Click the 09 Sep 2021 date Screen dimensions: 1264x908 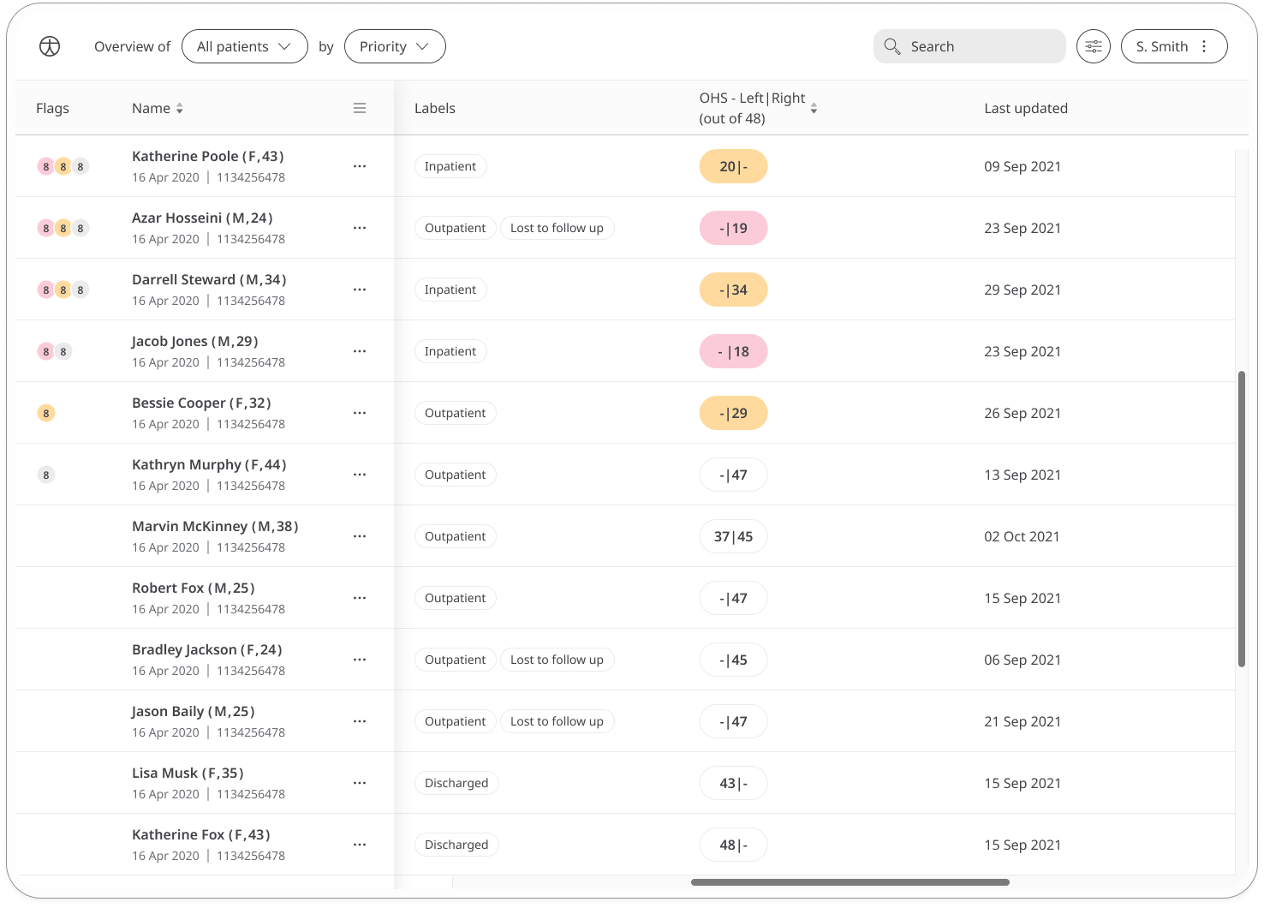(x=1023, y=166)
